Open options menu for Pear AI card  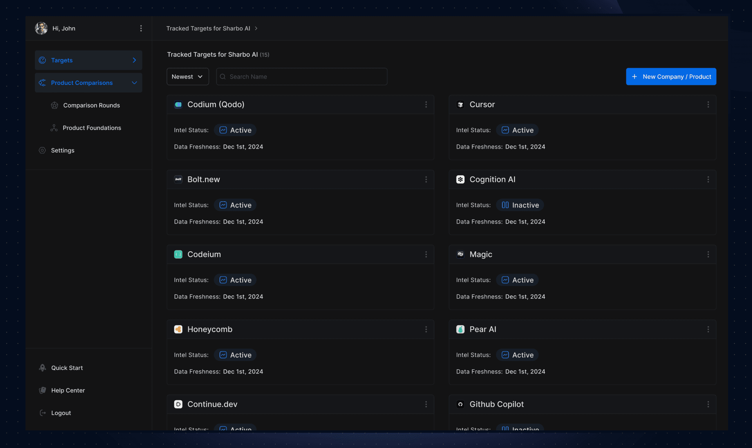pos(708,329)
